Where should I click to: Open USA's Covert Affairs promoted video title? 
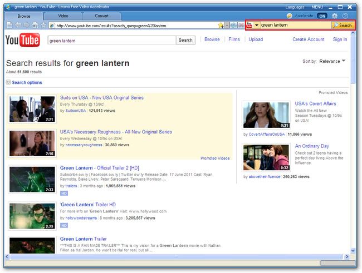(315, 103)
